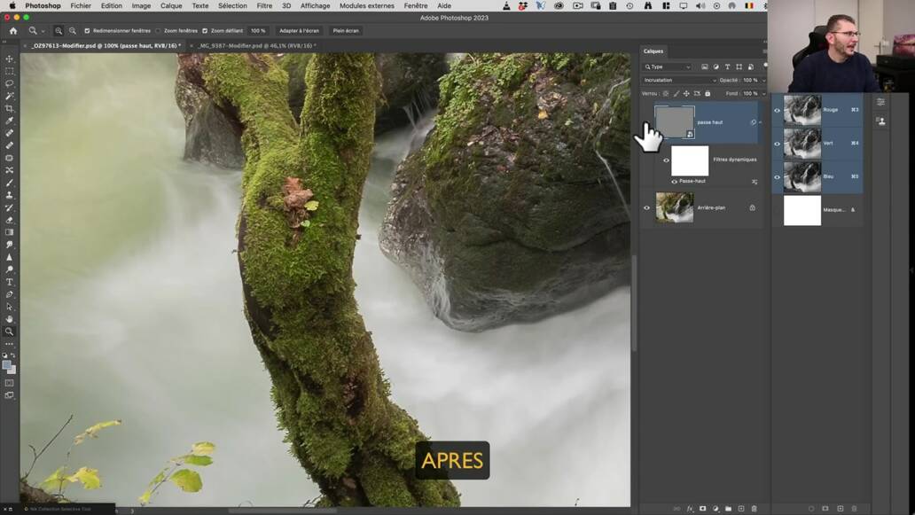The height and width of the screenshot is (515, 915).
Task: Open the Fond value dropdown arrow
Action: (764, 93)
